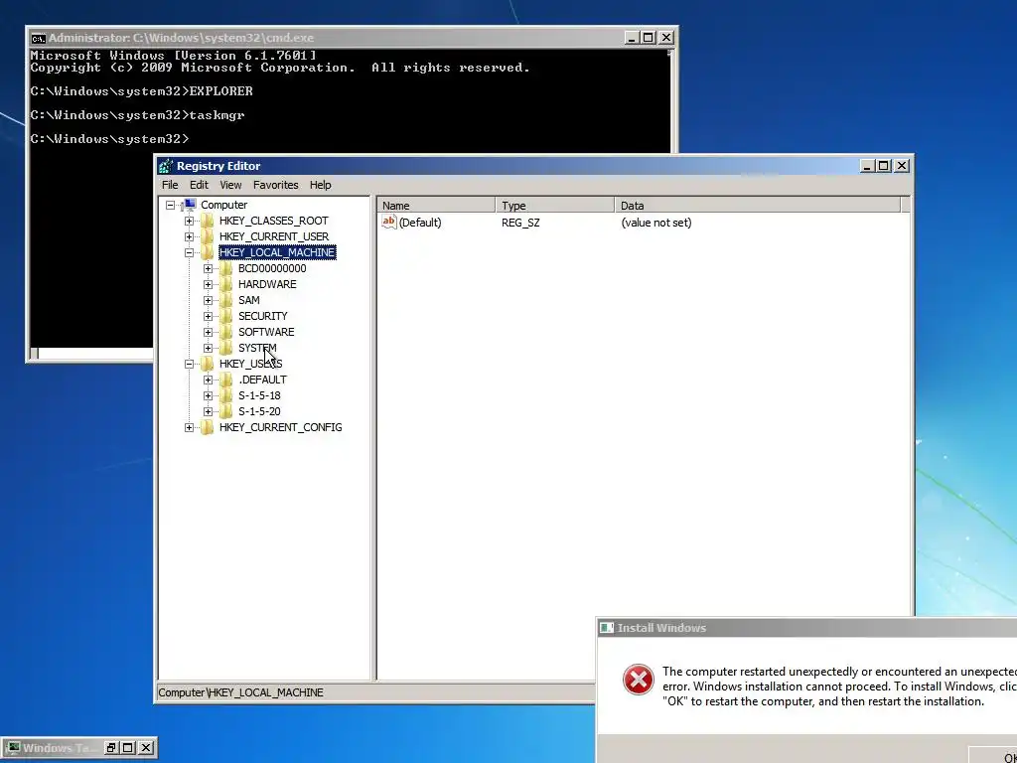
Task: Click the Registry Editor title bar icon
Action: point(166,166)
